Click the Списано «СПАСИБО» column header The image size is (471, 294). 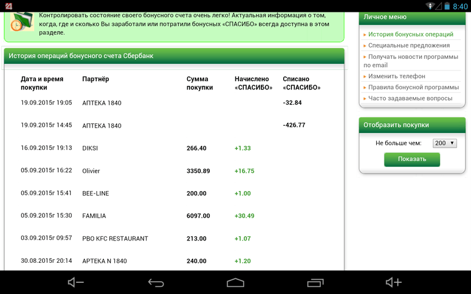[301, 83]
